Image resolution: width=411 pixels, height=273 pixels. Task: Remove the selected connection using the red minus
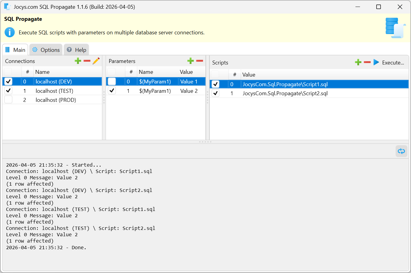87,61
